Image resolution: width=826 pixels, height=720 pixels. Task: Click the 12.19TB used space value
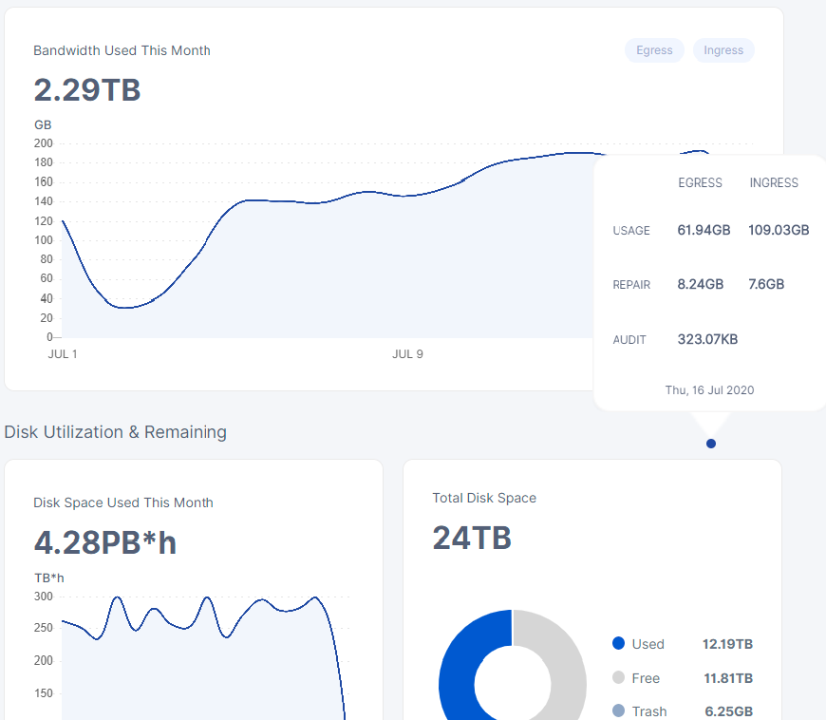[727, 644]
